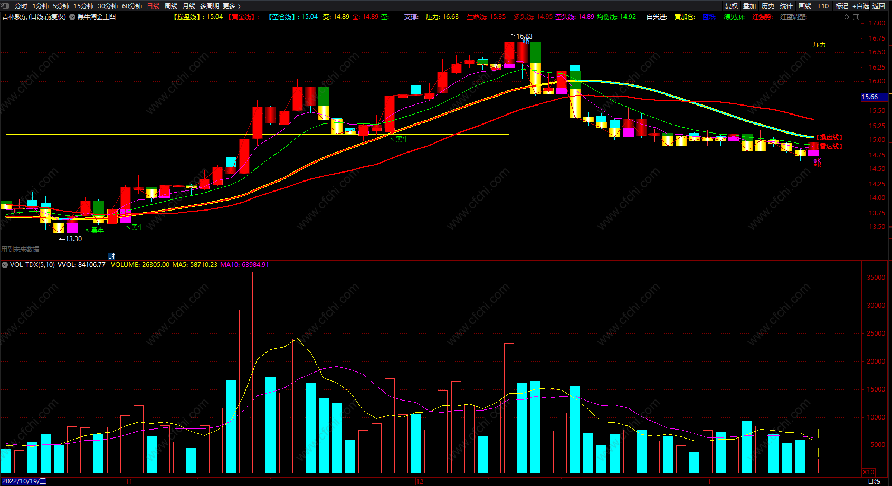Image resolution: width=892 pixels, height=486 pixels.
Task: Open the F10 company info
Action: (x=823, y=6)
